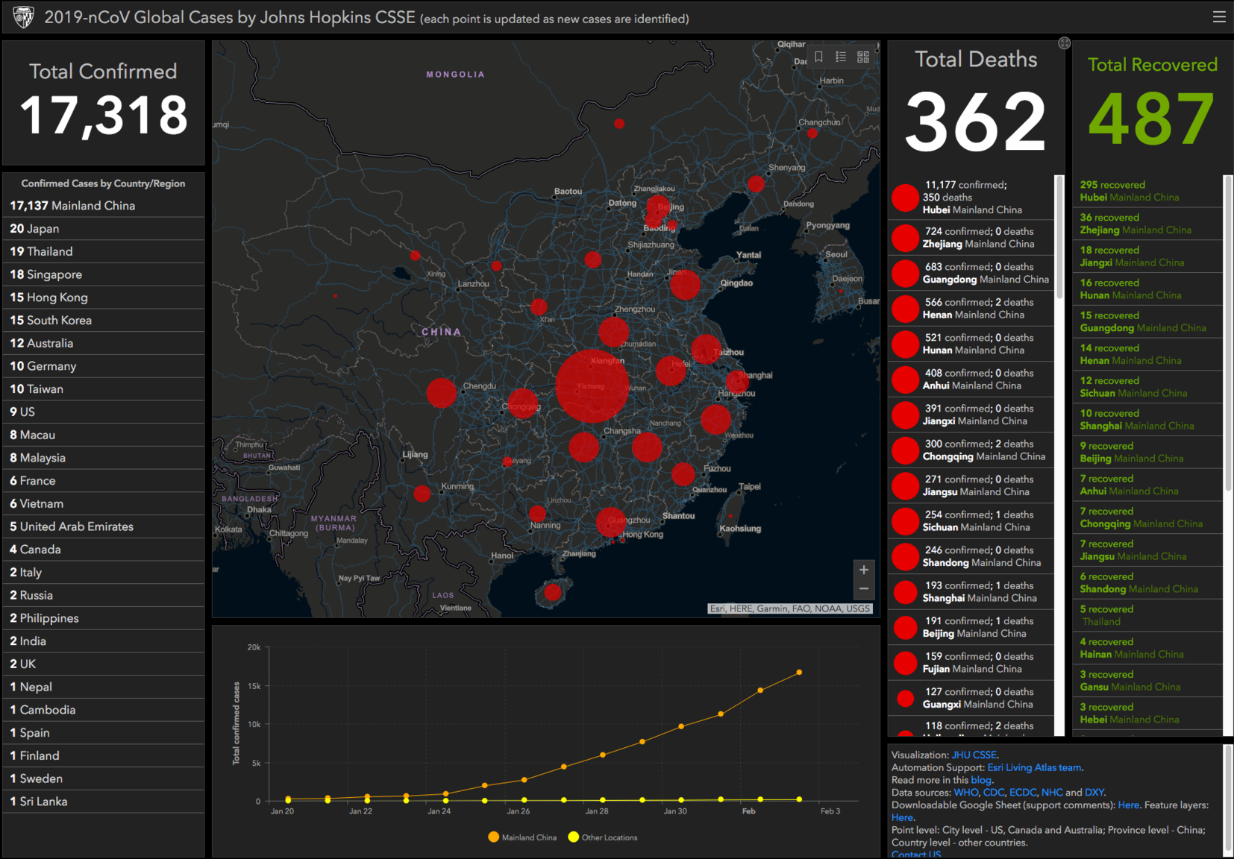The image size is (1234, 859).
Task: Select '17,137 Mainland China' in country list
Action: [x=103, y=206]
